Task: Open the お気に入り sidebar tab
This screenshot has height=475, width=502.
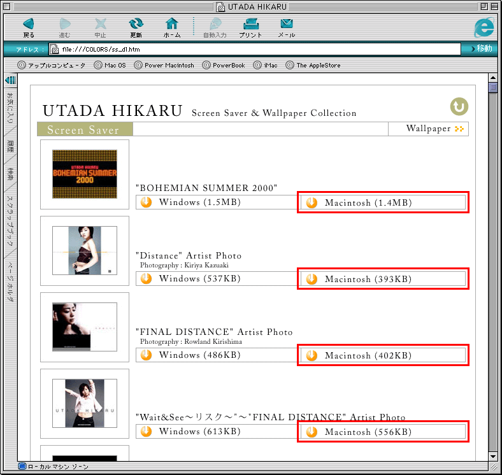Action: point(10,108)
